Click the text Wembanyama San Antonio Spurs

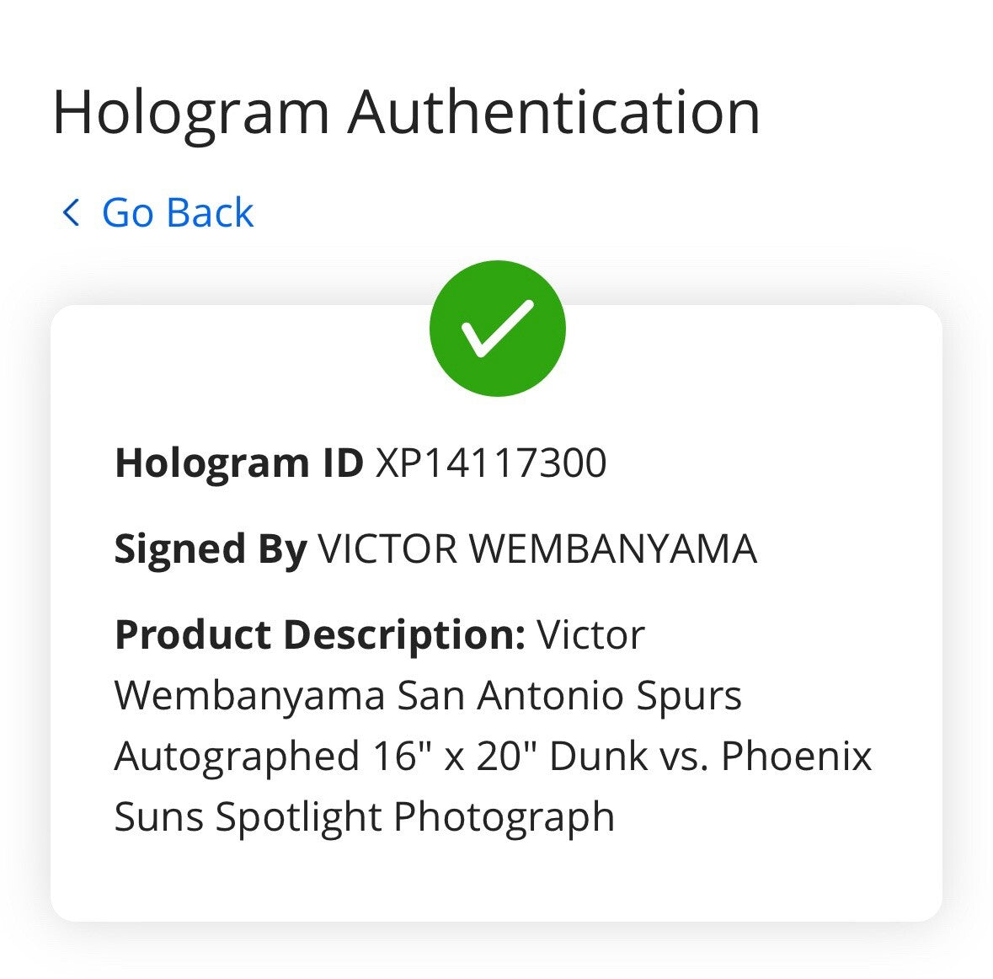pyautogui.click(x=428, y=696)
